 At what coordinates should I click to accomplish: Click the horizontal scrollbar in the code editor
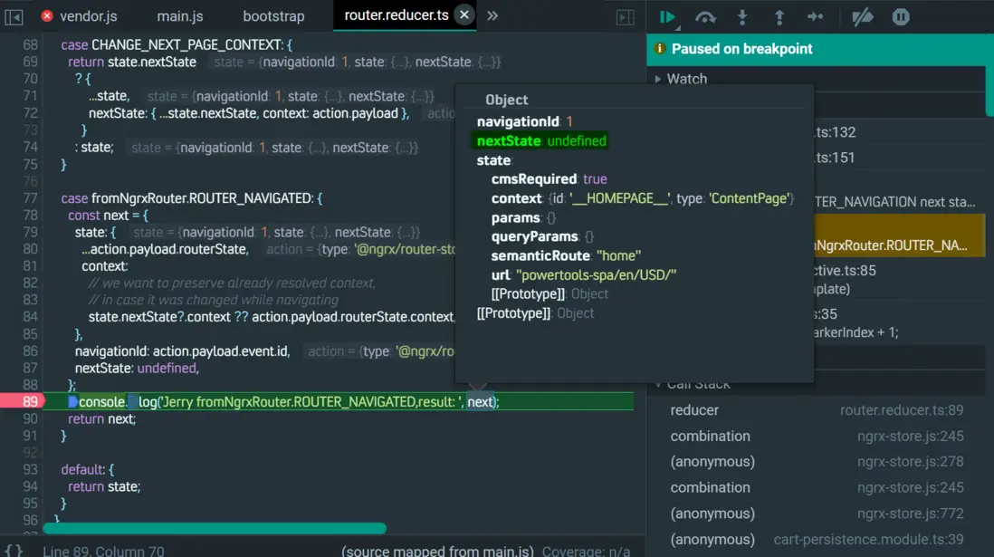click(x=214, y=528)
